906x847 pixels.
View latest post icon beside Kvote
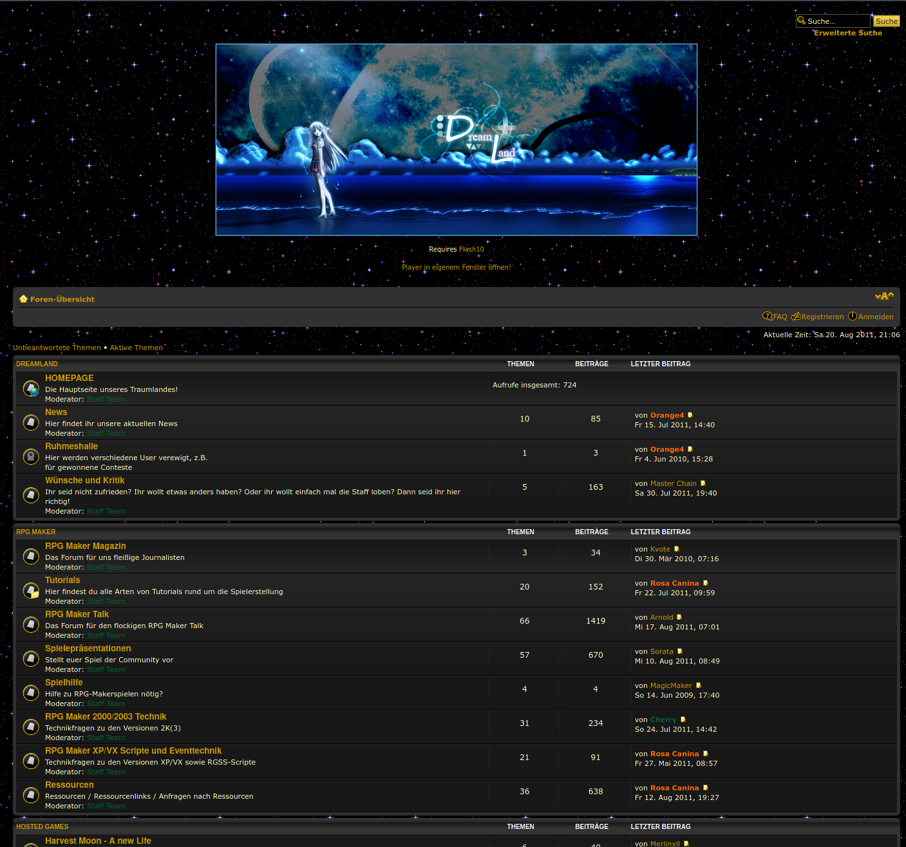(x=677, y=550)
